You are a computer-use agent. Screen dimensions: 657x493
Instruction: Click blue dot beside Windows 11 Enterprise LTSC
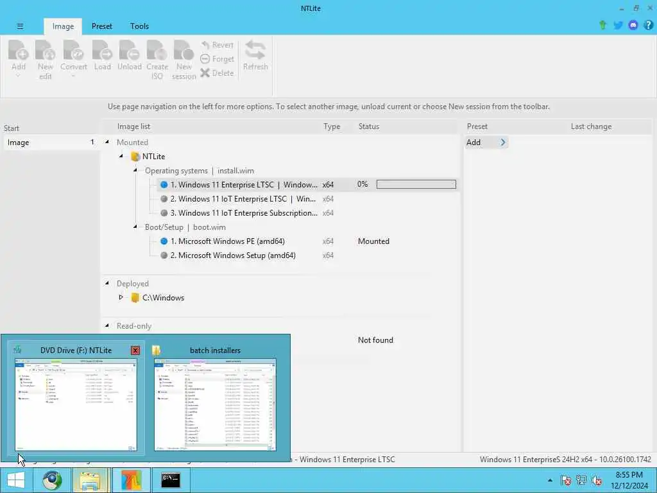[x=164, y=184]
